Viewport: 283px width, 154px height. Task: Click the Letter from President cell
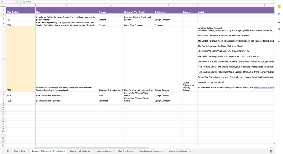[139, 24]
